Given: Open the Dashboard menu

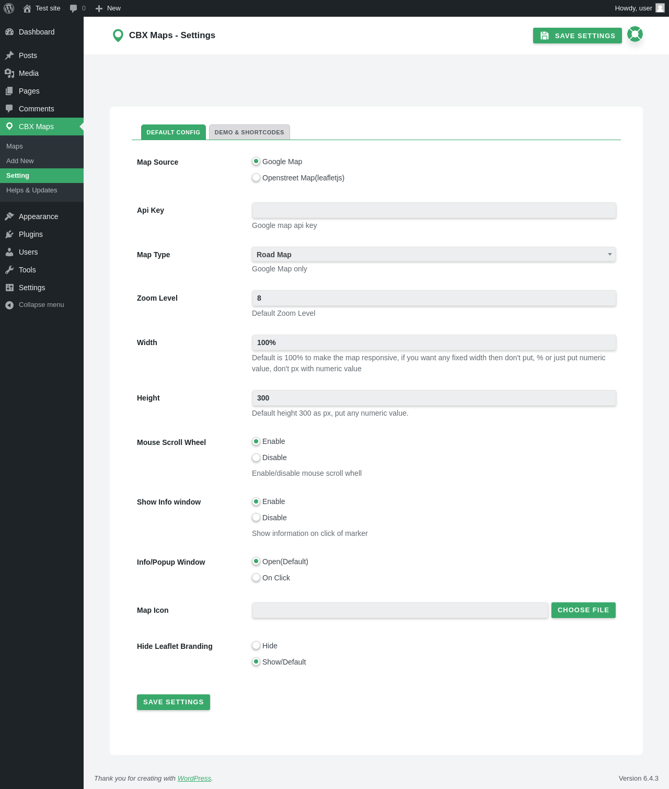Looking at the screenshot, I should pyautogui.click(x=42, y=32).
